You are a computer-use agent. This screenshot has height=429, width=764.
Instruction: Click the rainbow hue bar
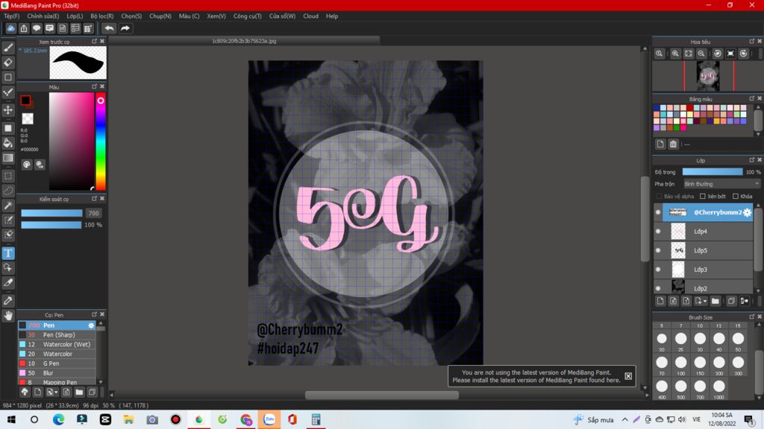[101, 141]
